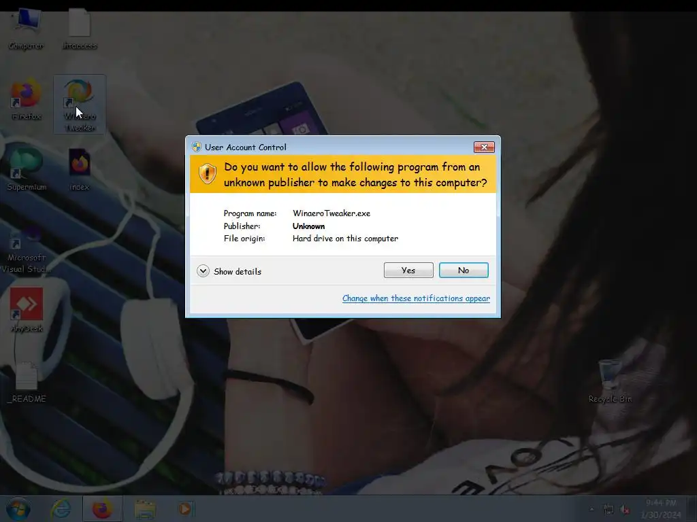Select the Supermium desktop shortcut

pyautogui.click(x=27, y=168)
